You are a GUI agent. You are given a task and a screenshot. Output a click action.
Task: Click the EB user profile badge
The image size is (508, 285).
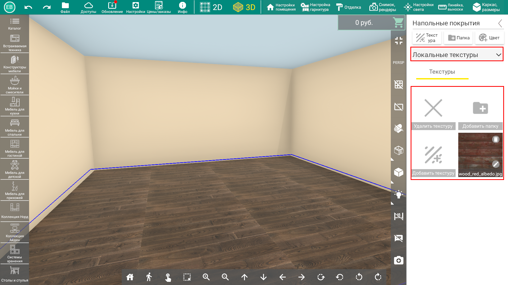[x=10, y=7]
